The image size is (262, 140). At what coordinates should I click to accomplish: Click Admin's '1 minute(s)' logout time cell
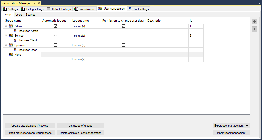tap(86, 26)
